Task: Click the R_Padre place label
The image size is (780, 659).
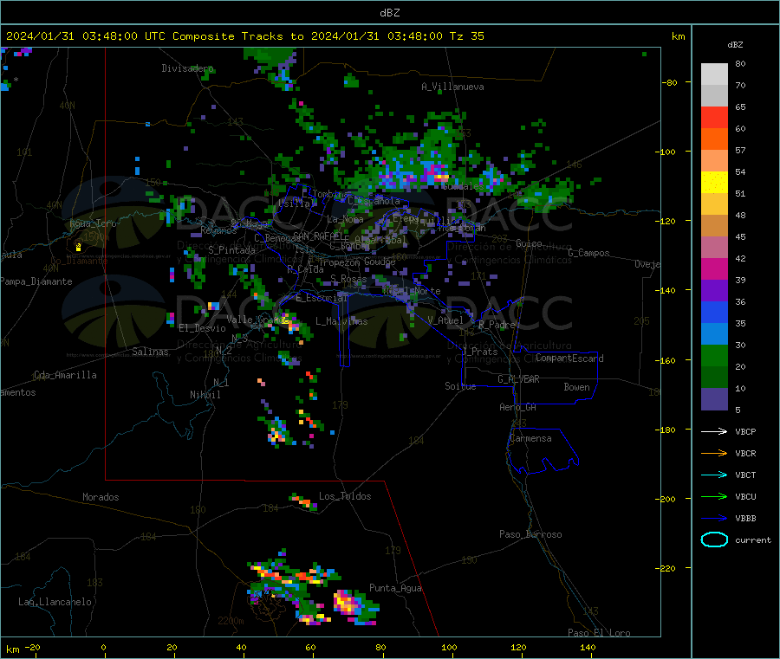Action: (497, 325)
